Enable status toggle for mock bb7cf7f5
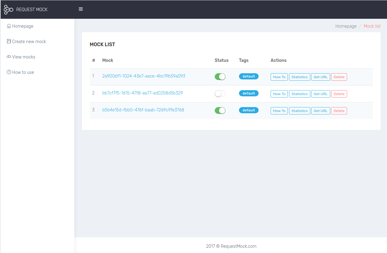The image size is (387, 253). [x=220, y=94]
